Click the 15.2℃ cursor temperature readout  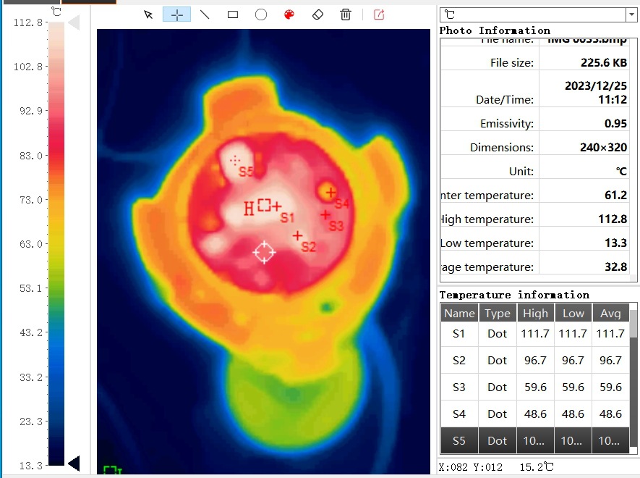(x=537, y=467)
